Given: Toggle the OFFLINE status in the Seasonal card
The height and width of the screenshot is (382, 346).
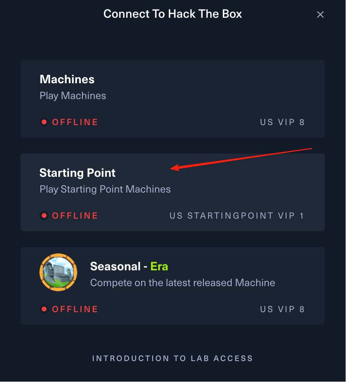Looking at the screenshot, I should point(75,309).
